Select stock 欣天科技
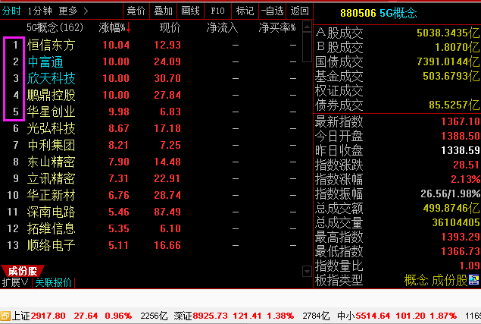The height and width of the screenshot is (324, 481). (x=51, y=78)
